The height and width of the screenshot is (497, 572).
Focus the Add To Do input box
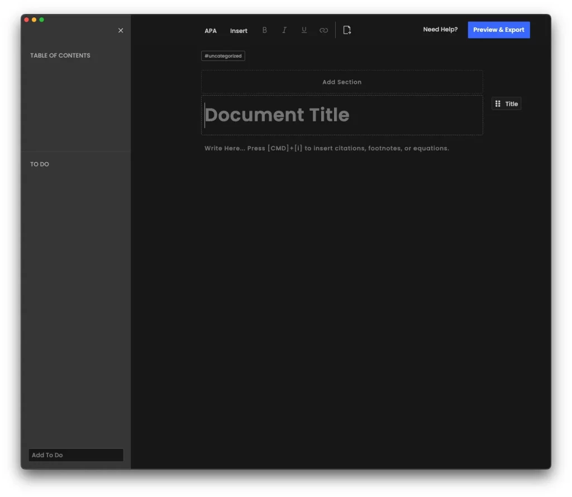tap(75, 455)
